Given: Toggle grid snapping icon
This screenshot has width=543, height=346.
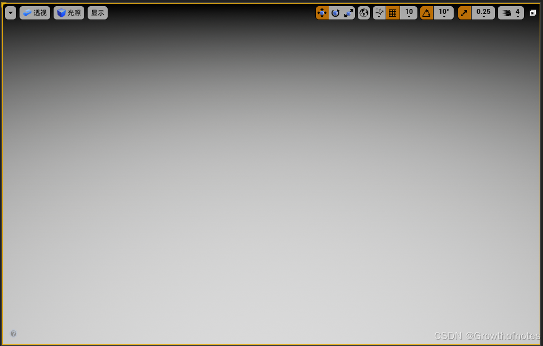Looking at the screenshot, I should pyautogui.click(x=393, y=13).
